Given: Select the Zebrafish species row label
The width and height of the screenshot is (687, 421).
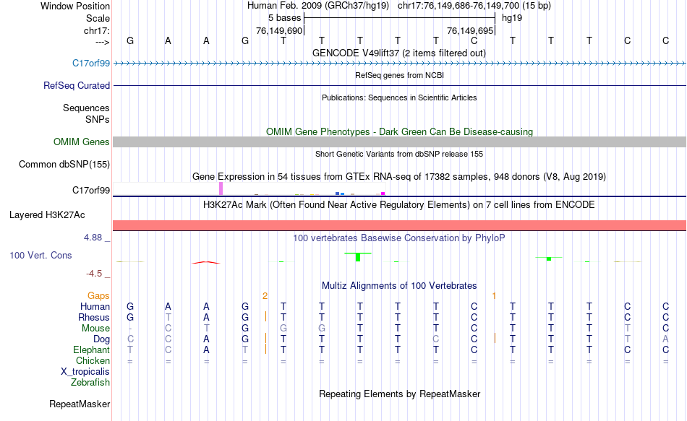Looking at the screenshot, I should coord(90,382).
